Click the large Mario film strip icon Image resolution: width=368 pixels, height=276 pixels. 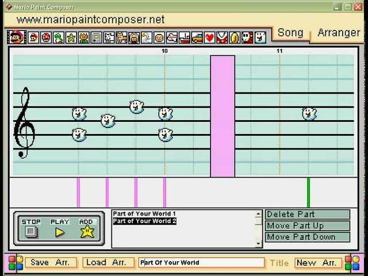[x=17, y=37]
